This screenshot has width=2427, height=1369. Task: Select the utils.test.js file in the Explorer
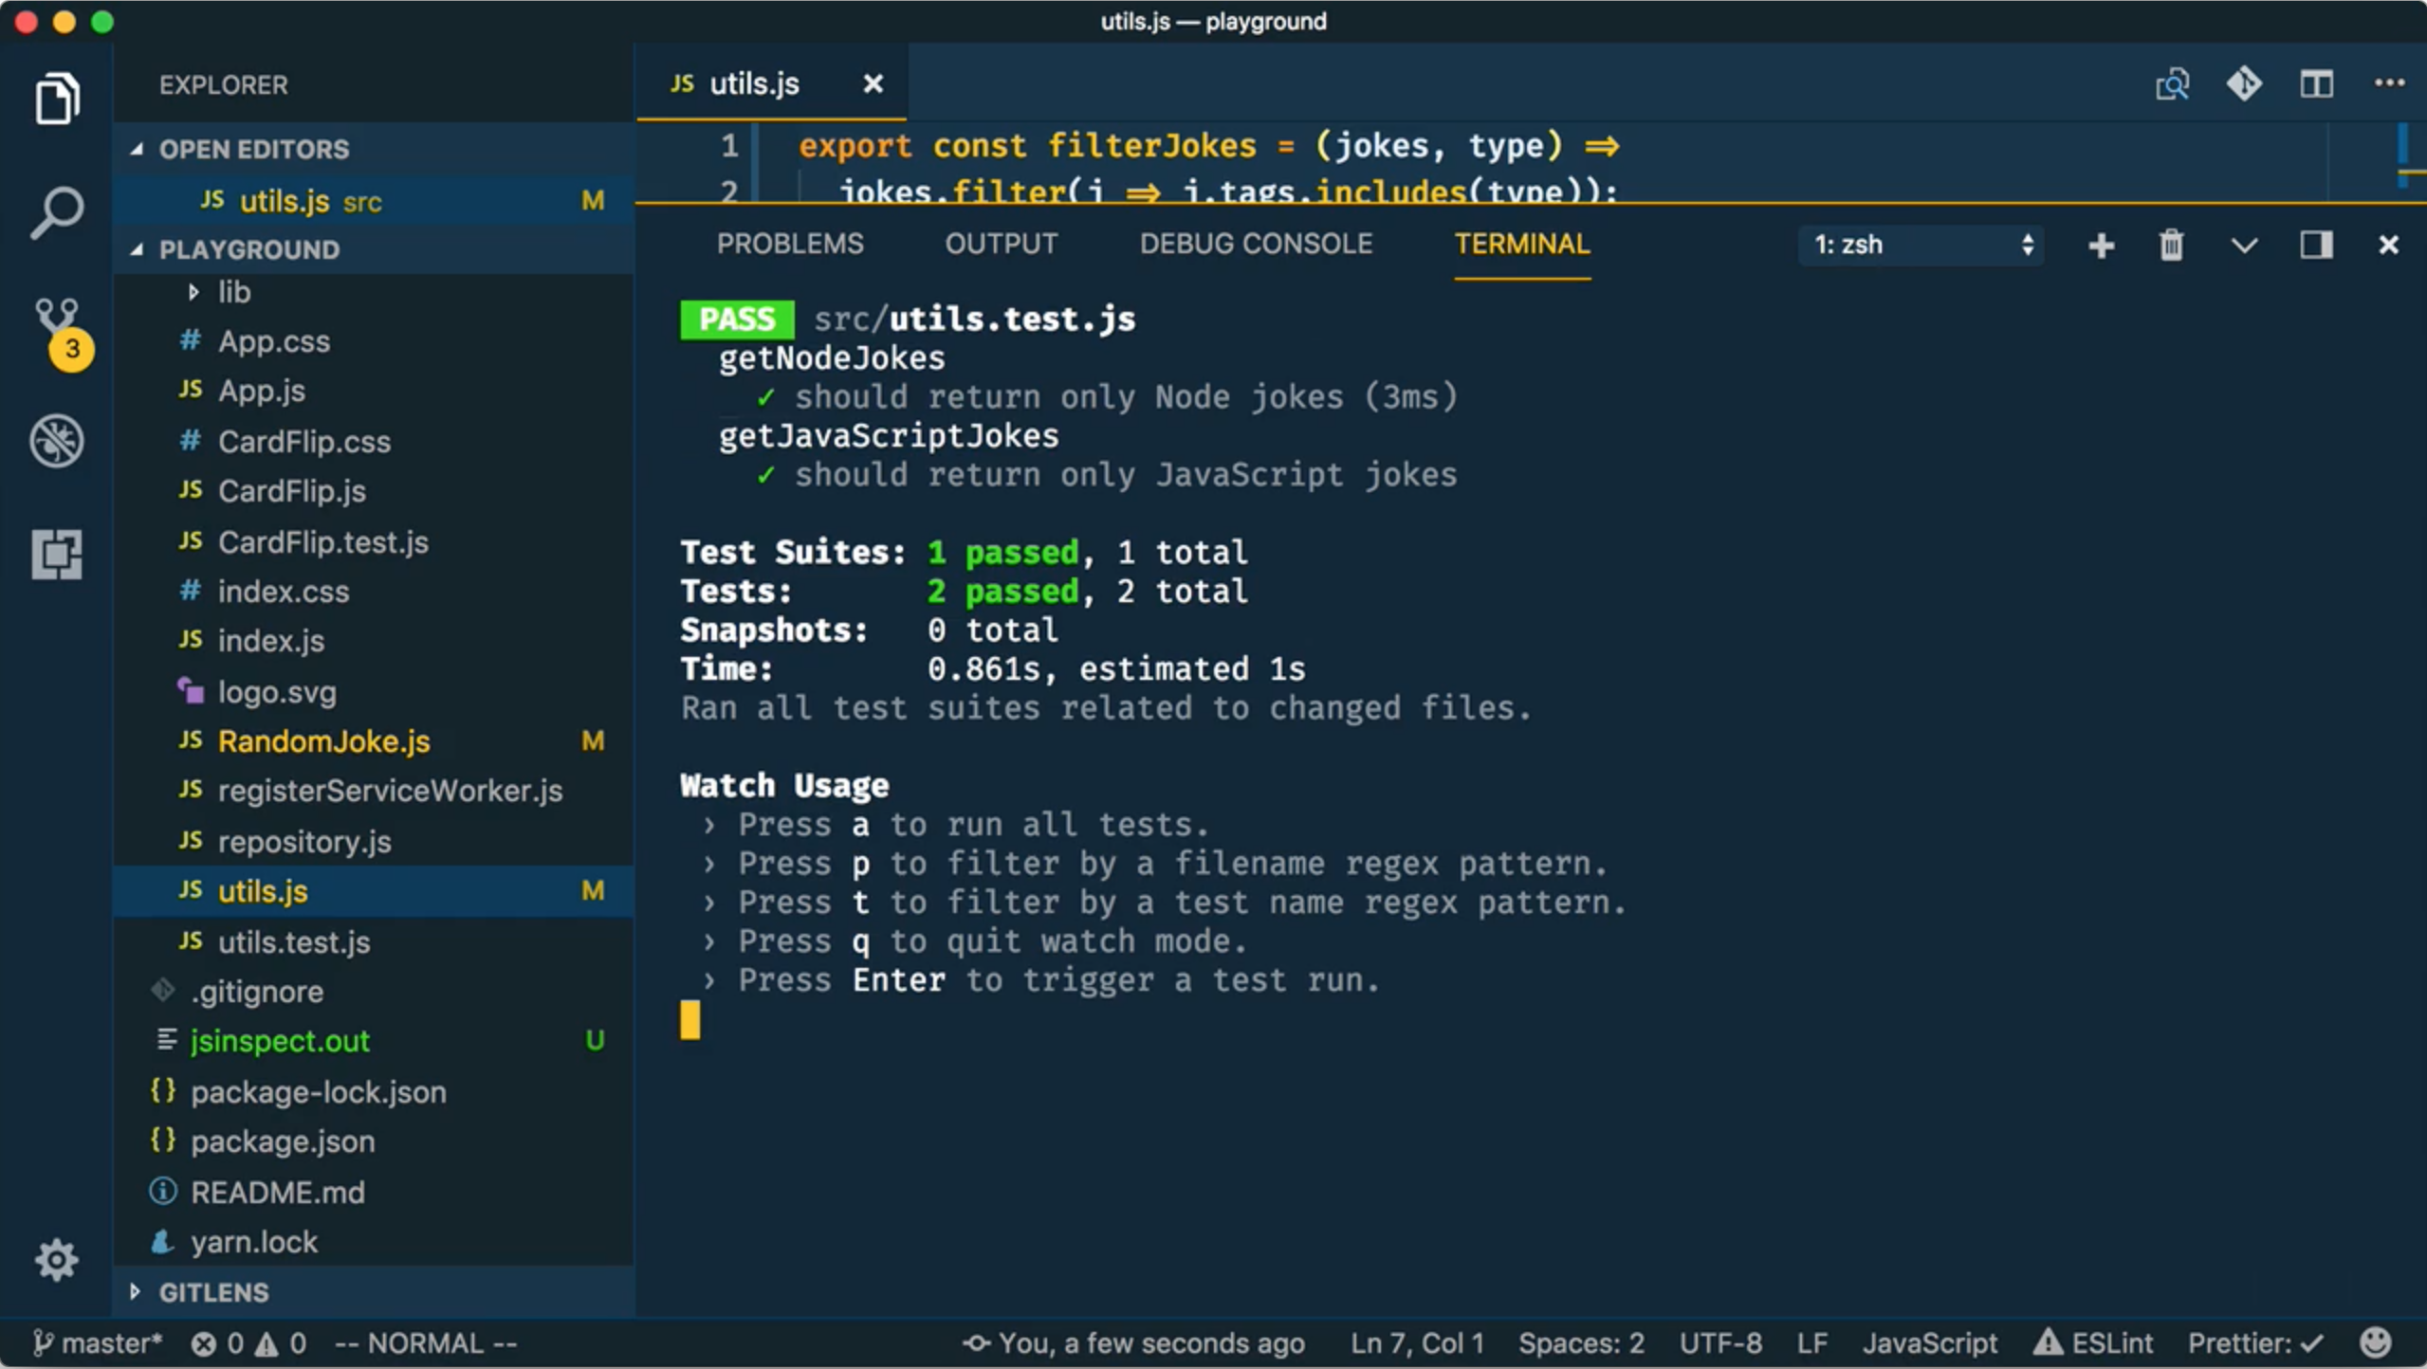294,941
